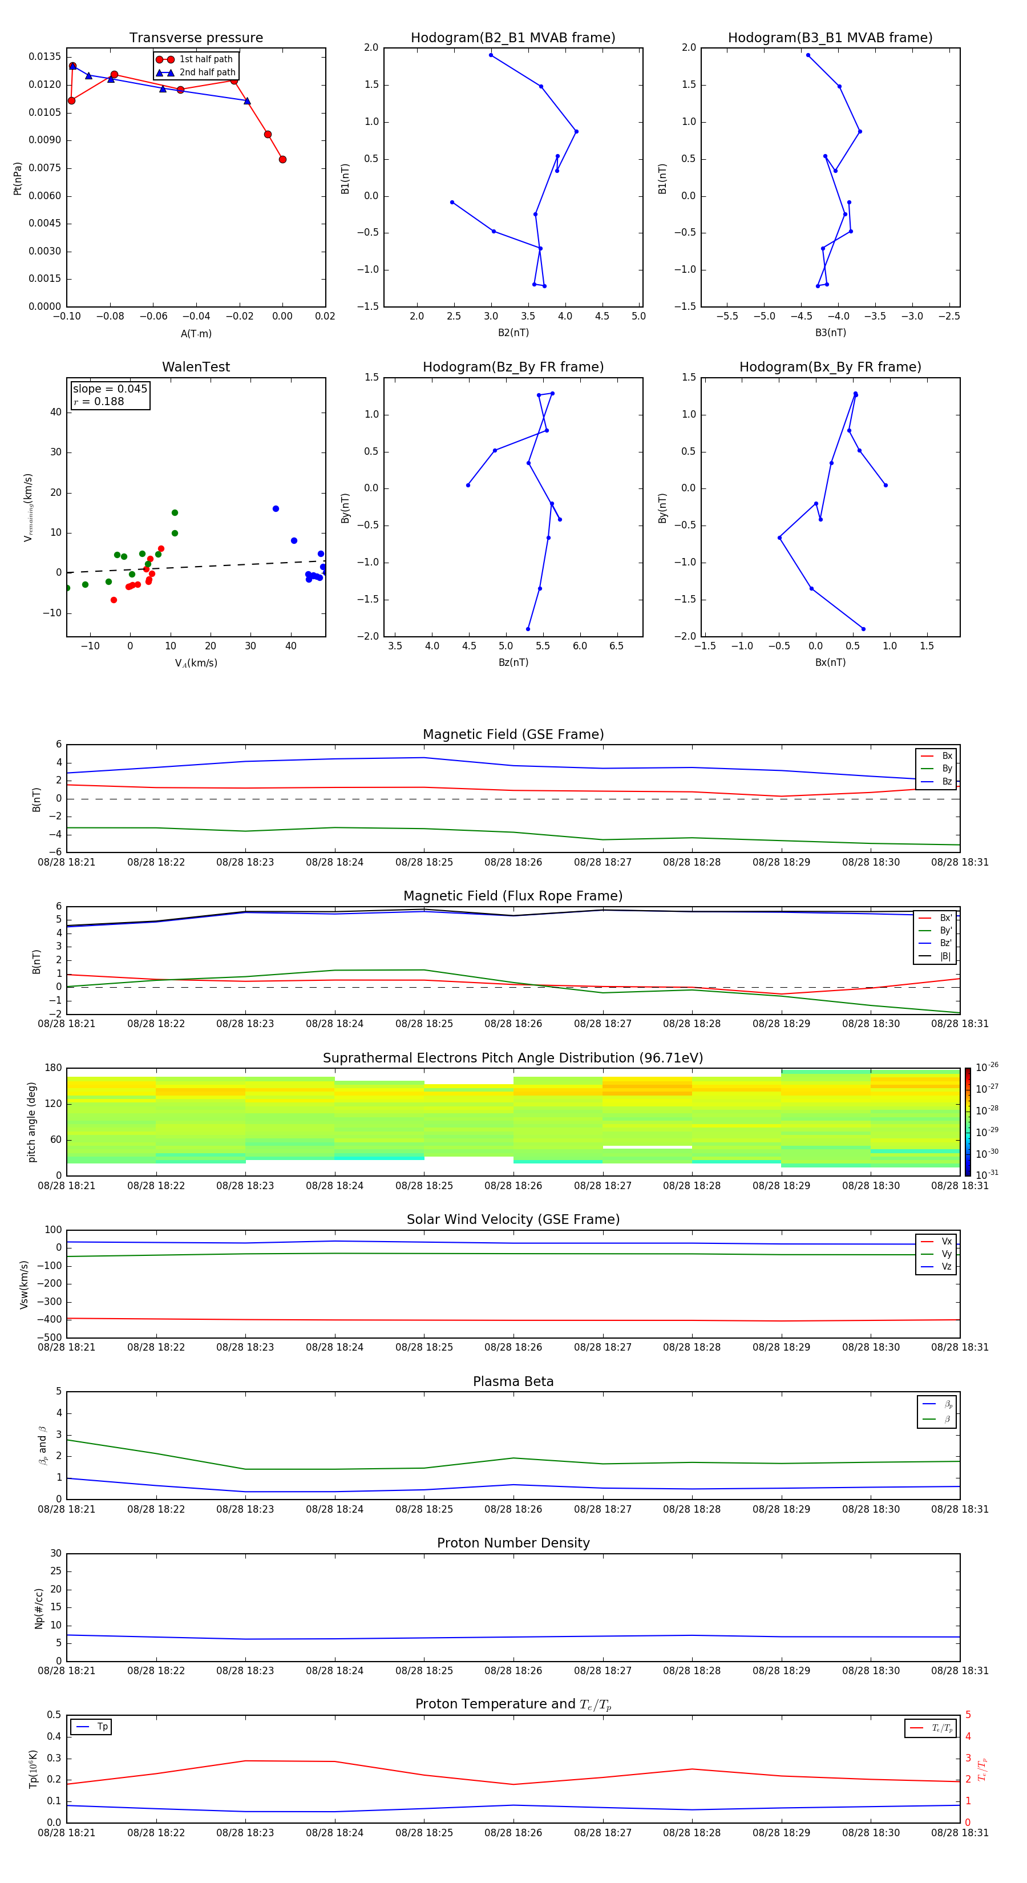Click Bz in the GSE magnetic field legend
1027x1883 pixels.
[x=937, y=781]
